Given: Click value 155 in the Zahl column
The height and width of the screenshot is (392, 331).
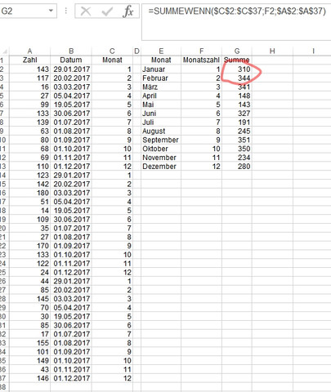Looking at the screenshot, I should tap(29, 343).
